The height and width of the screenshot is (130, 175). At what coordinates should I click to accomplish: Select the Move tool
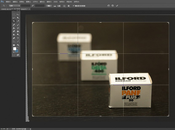coord(18,14)
